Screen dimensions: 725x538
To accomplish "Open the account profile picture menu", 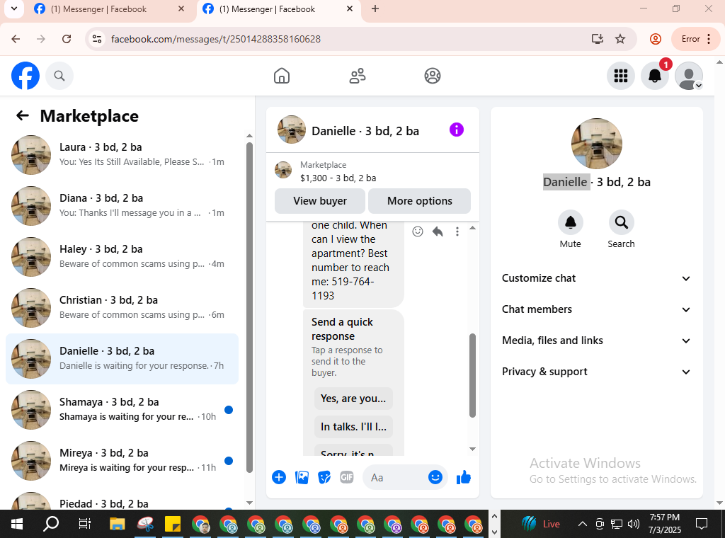I will point(689,76).
